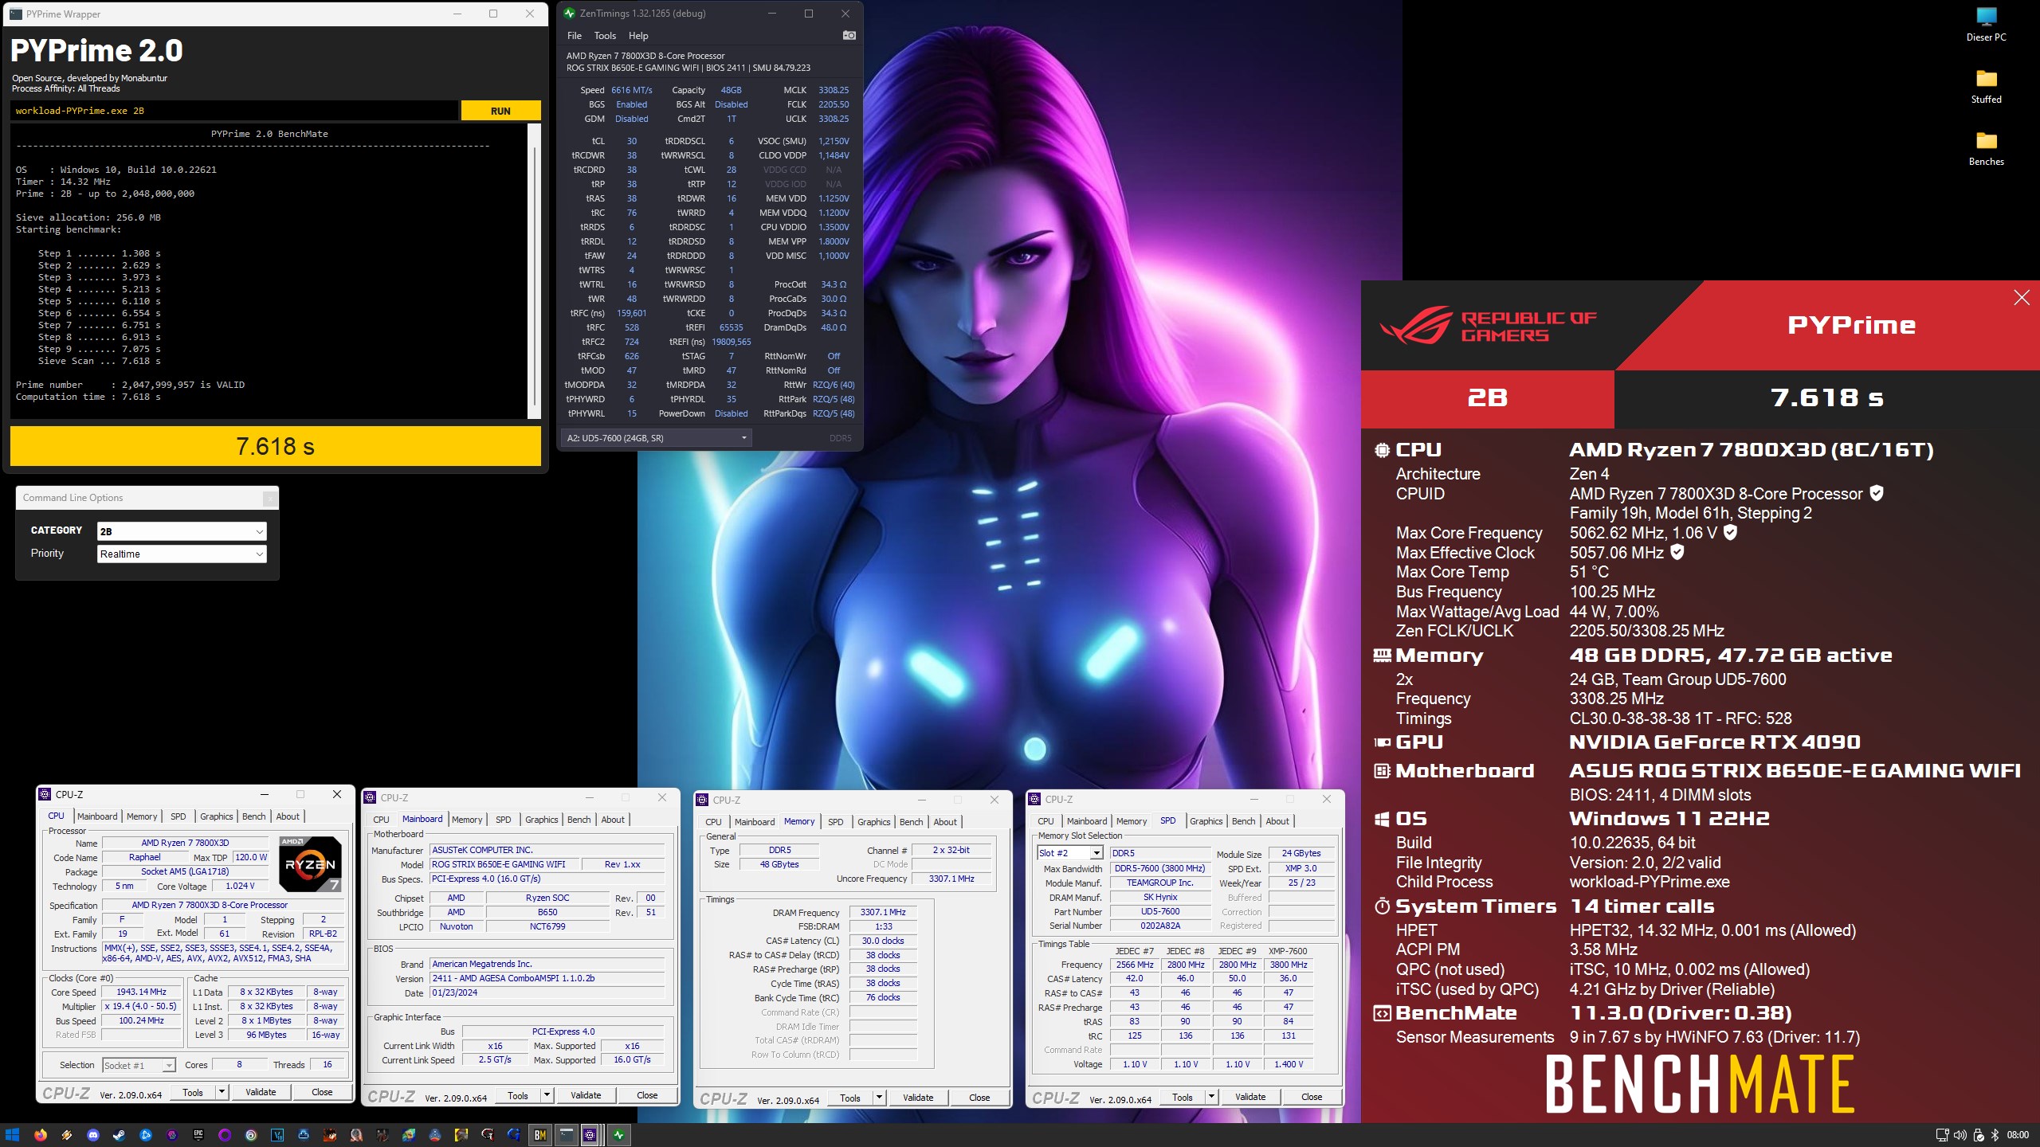Click Close in the CPU-Z Mainboard window
2040x1147 pixels.
[x=647, y=1095]
